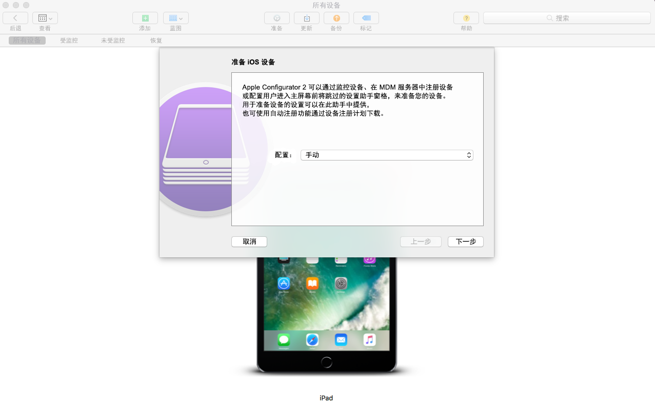The image size is (655, 404).
Task: Open the 查看 view mode dropdown
Action: [45, 18]
